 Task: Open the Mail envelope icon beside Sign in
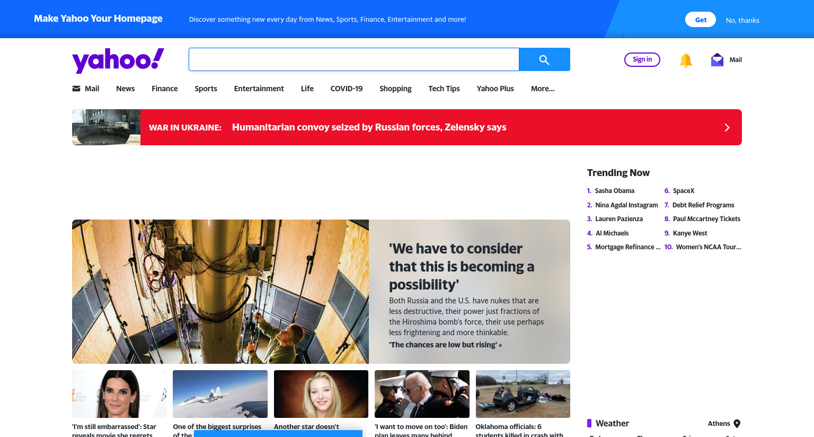(x=717, y=59)
